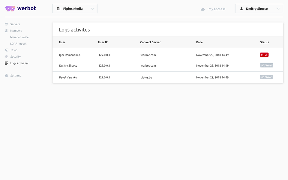Click the Tasks icon in sidebar

coord(7,50)
